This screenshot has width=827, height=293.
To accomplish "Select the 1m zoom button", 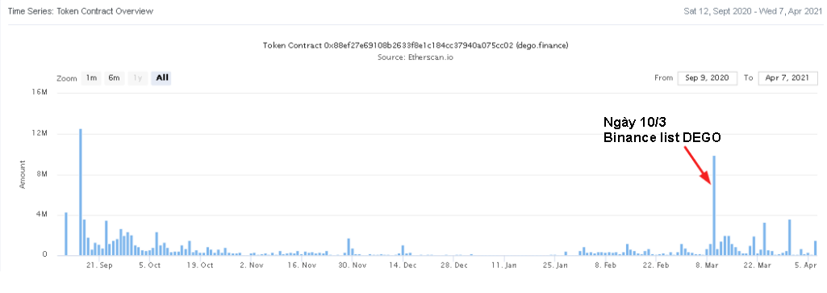I will click(x=92, y=78).
